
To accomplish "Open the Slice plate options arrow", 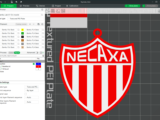I will 126,6.
